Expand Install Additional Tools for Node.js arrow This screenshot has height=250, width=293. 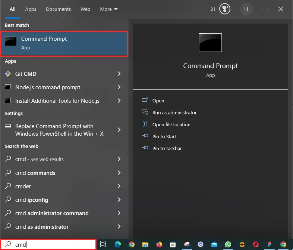[119, 101]
